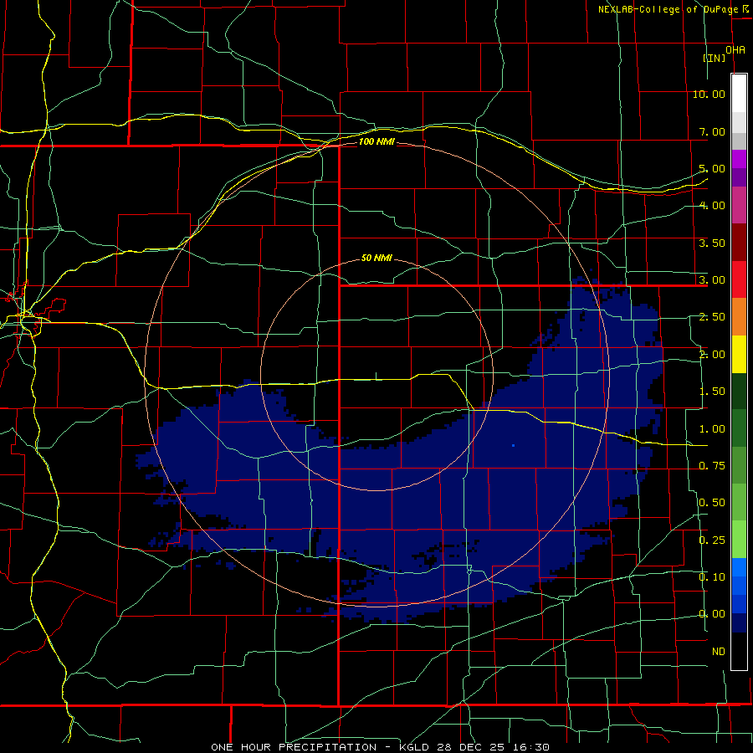753x753 pixels.
Task: Select the dark purple legend swatch
Action: tap(739, 177)
